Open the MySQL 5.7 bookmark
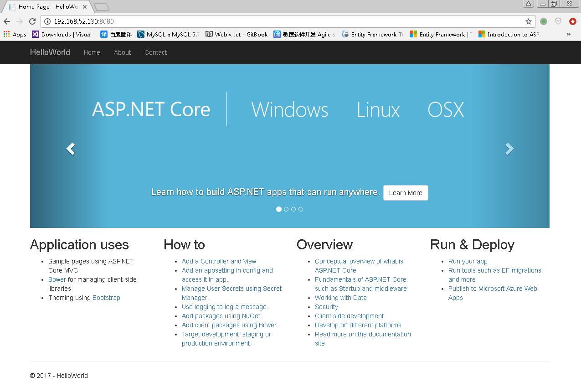This screenshot has width=581, height=387. [x=168, y=34]
